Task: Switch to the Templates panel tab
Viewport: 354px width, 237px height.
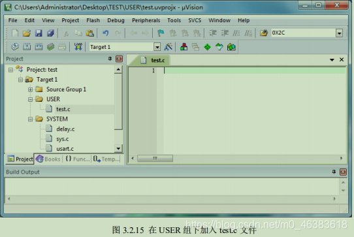Action: coord(106,159)
